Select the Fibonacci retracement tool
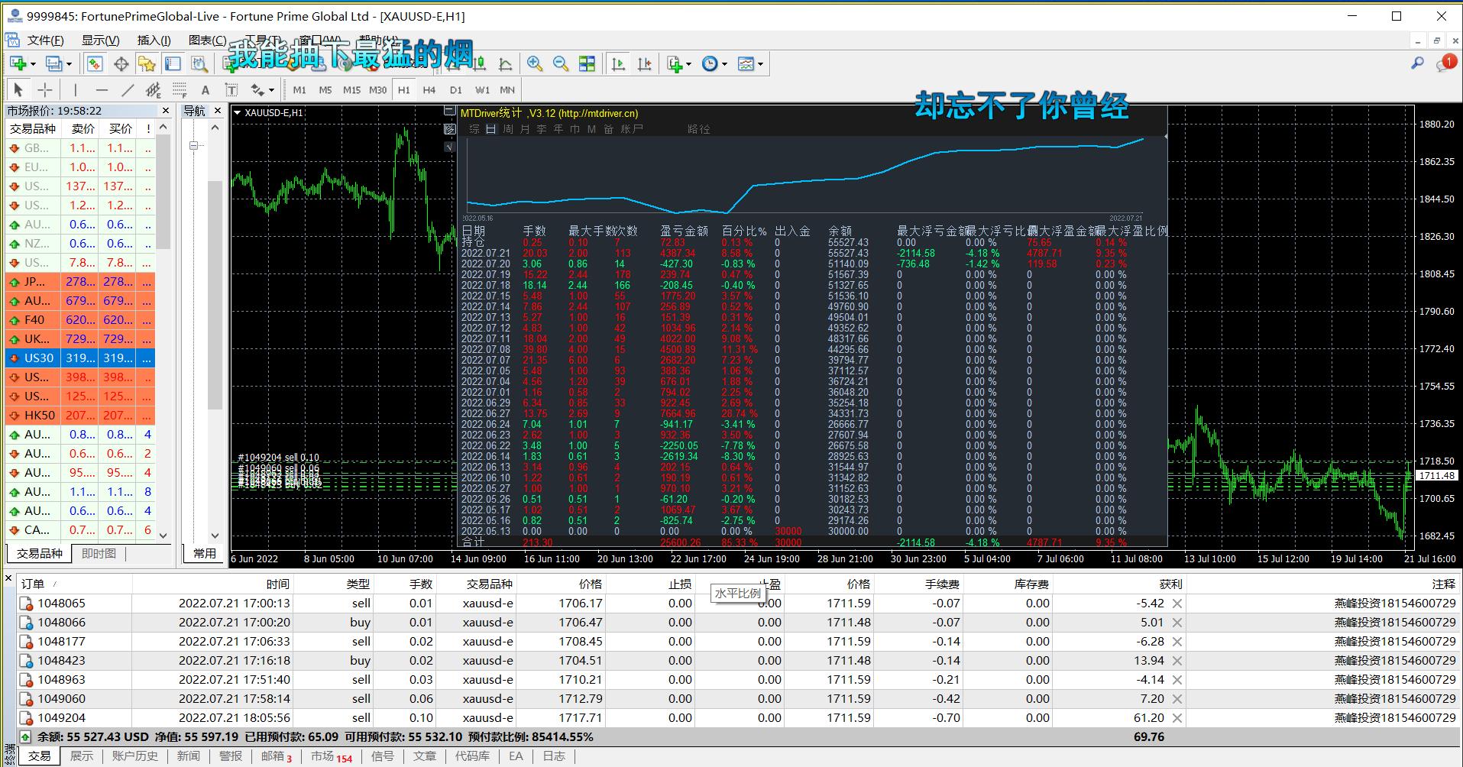1463x767 pixels. 179,89
